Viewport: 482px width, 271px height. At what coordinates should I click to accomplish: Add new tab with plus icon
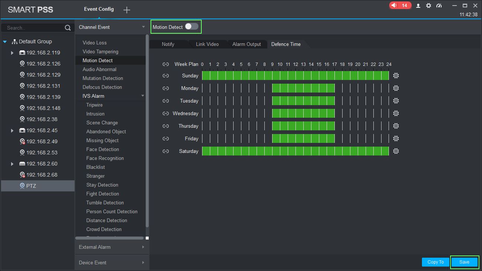click(127, 10)
